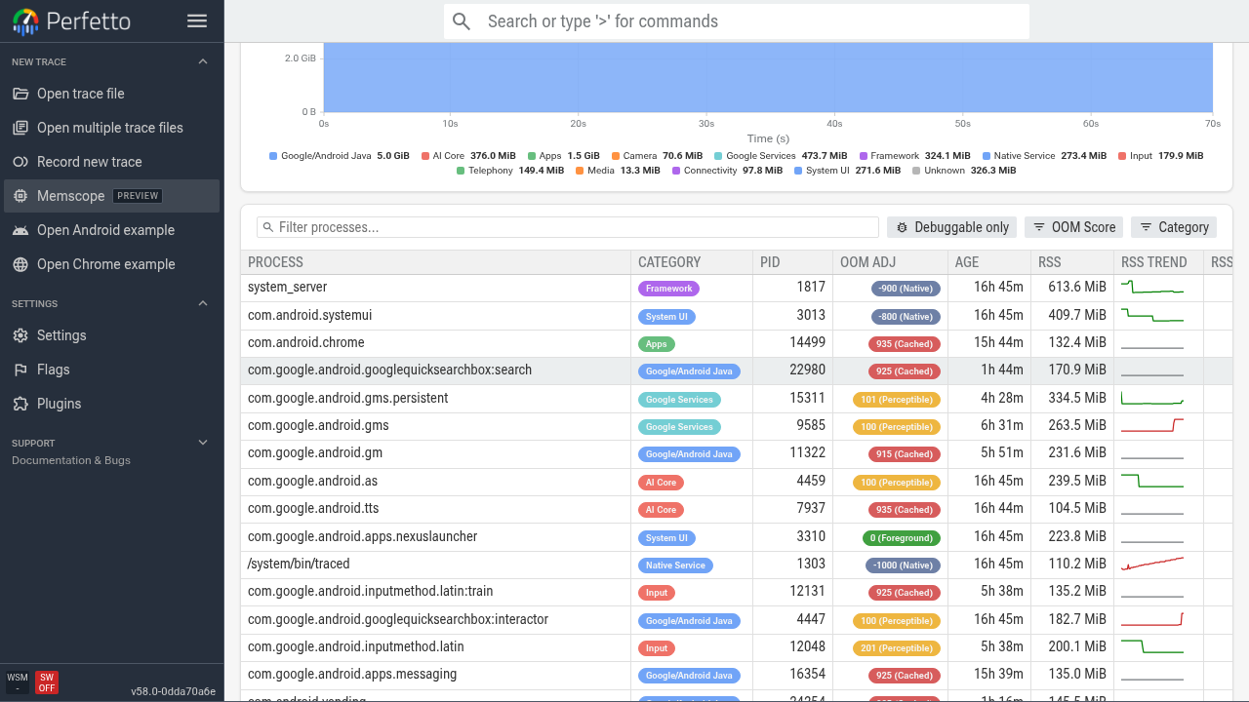Open Documentation & Bugs link
The width and height of the screenshot is (1249, 702).
[71, 460]
